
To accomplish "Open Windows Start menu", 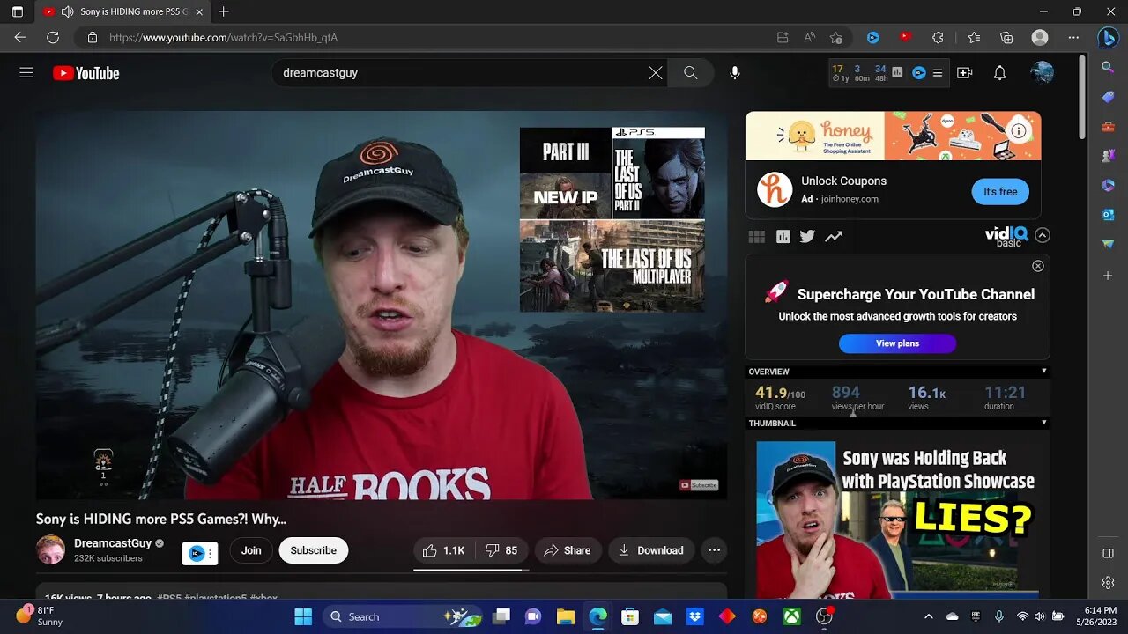I will pyautogui.click(x=303, y=616).
